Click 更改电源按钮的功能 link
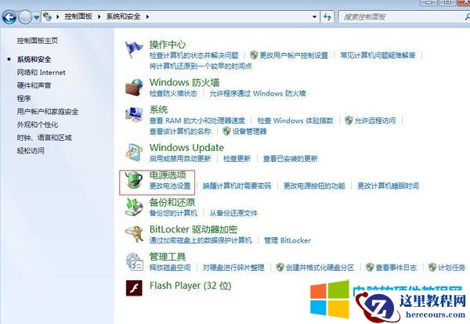The width and height of the screenshot is (470, 324). click(x=314, y=186)
